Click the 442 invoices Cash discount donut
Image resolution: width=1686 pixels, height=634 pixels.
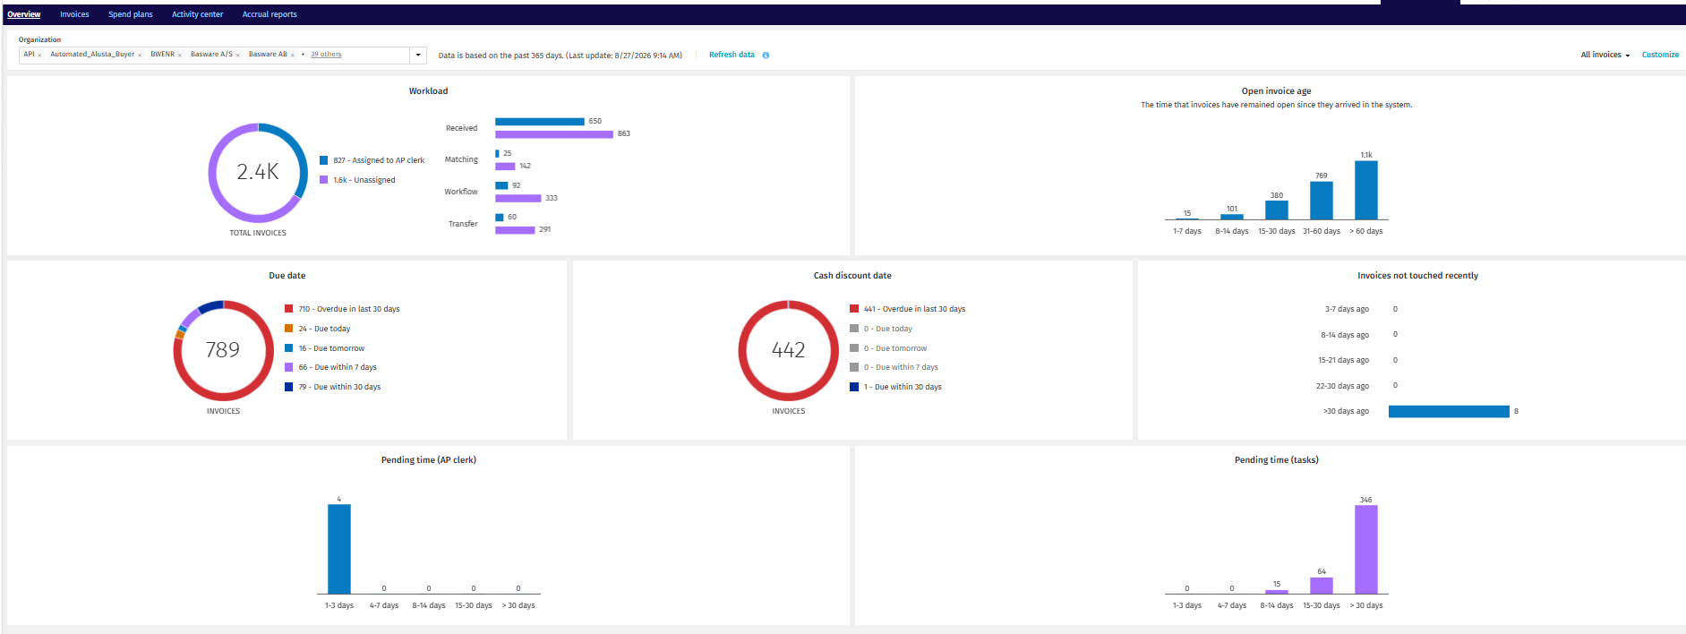[789, 350]
